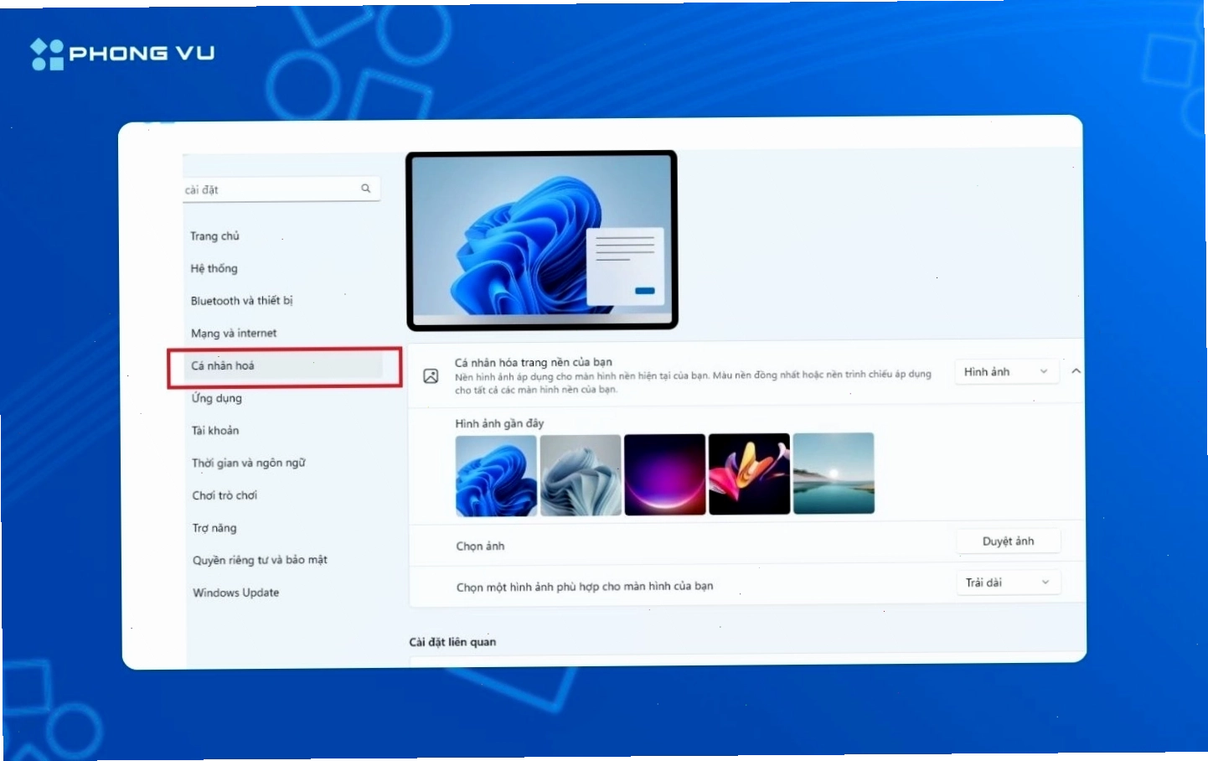Focus the cài đặt search field
1208x761 pixels.
pos(281,189)
